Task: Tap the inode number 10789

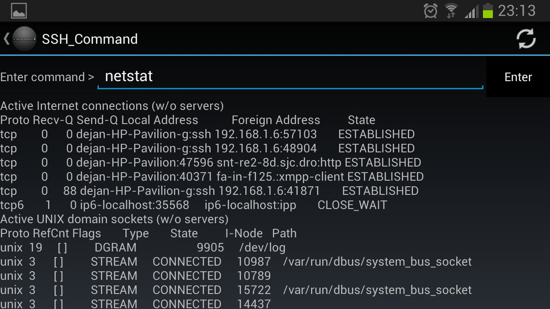Action: pos(254,276)
